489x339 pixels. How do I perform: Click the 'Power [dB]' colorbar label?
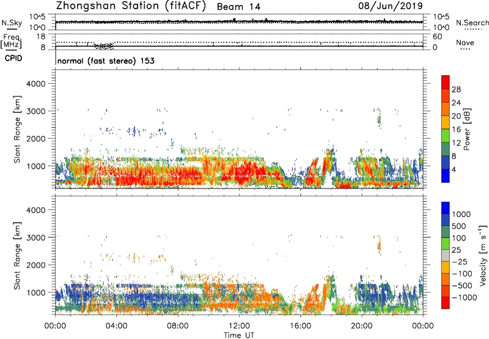pos(466,129)
